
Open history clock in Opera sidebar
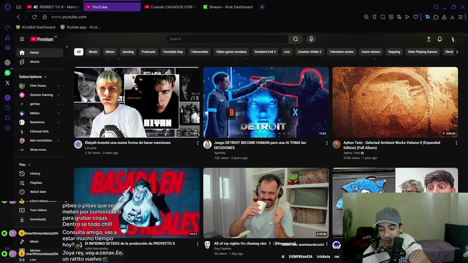(8, 108)
